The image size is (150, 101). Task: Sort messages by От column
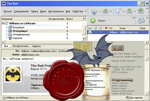click(114, 28)
